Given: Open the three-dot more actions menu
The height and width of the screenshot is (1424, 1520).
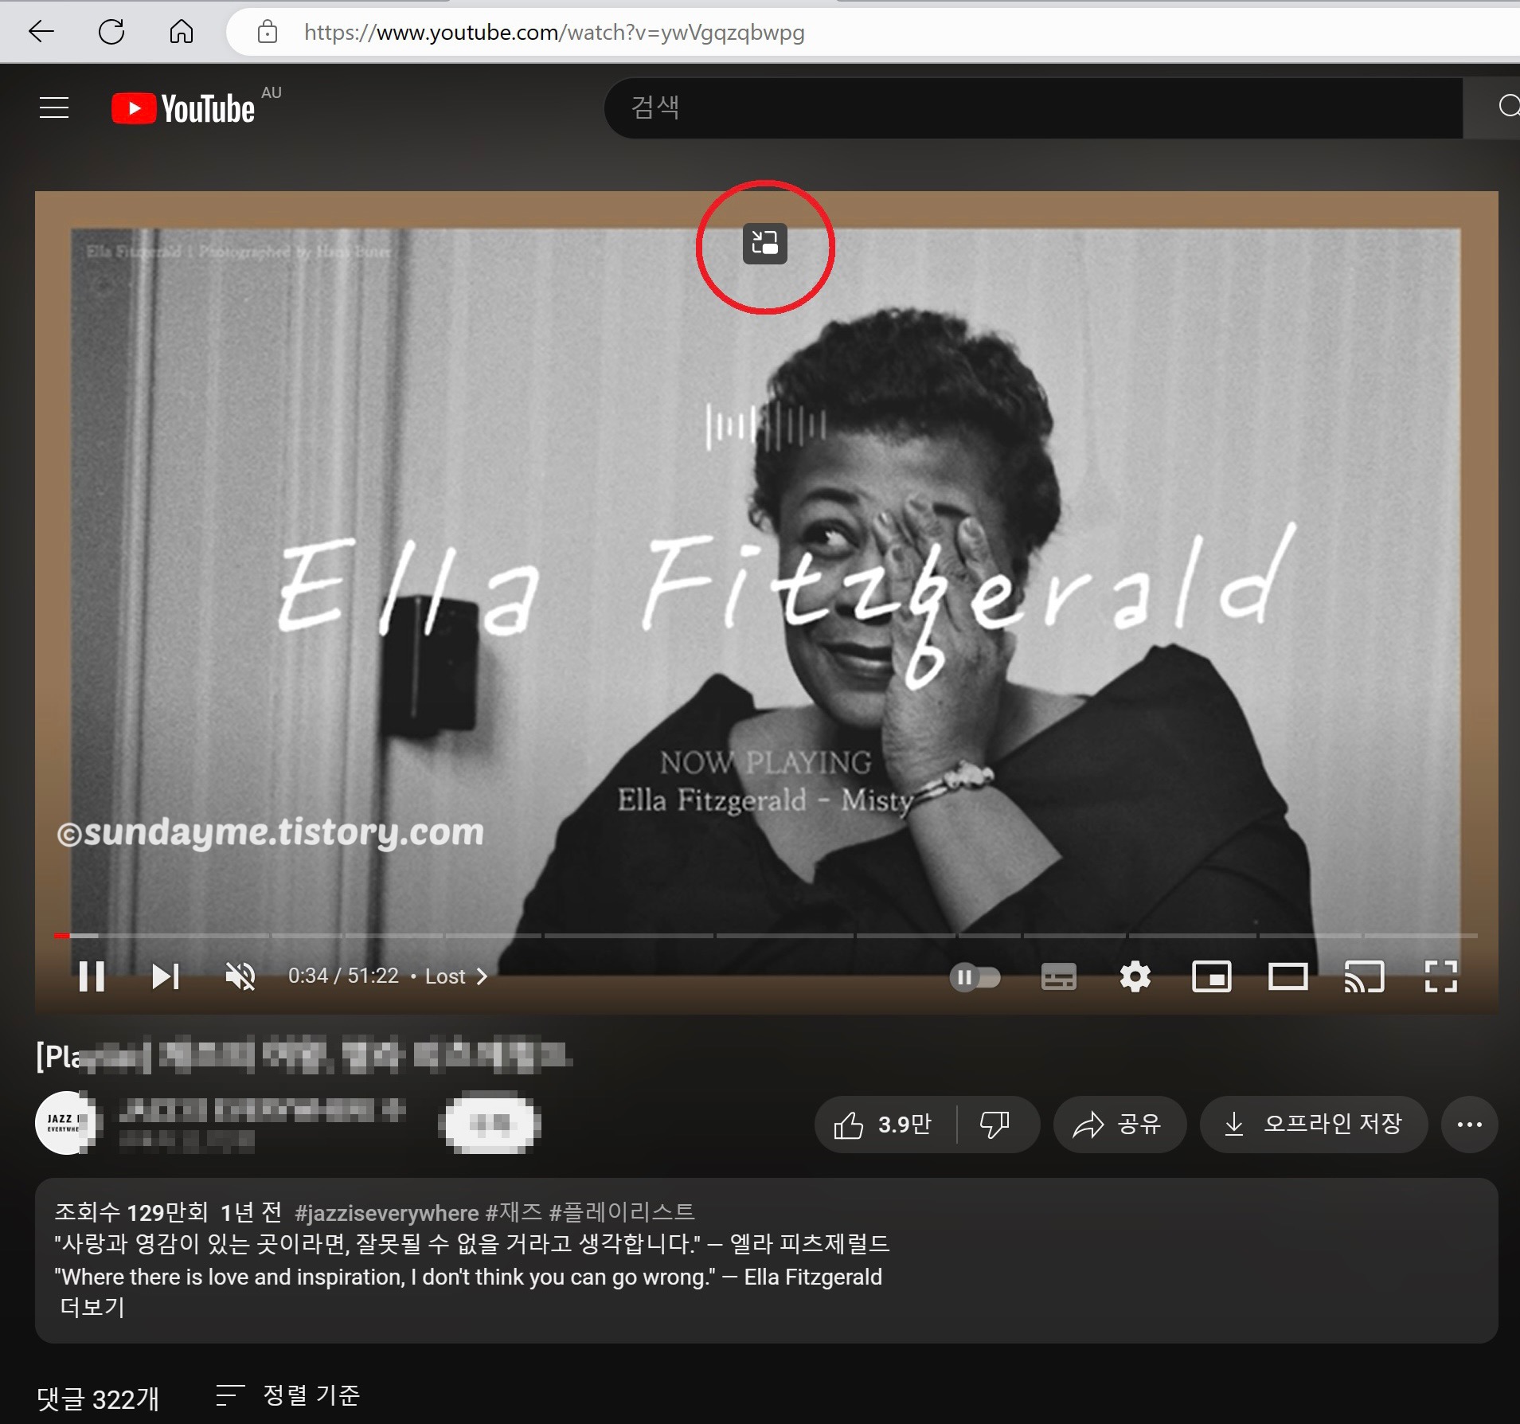Looking at the screenshot, I should click(1470, 1125).
